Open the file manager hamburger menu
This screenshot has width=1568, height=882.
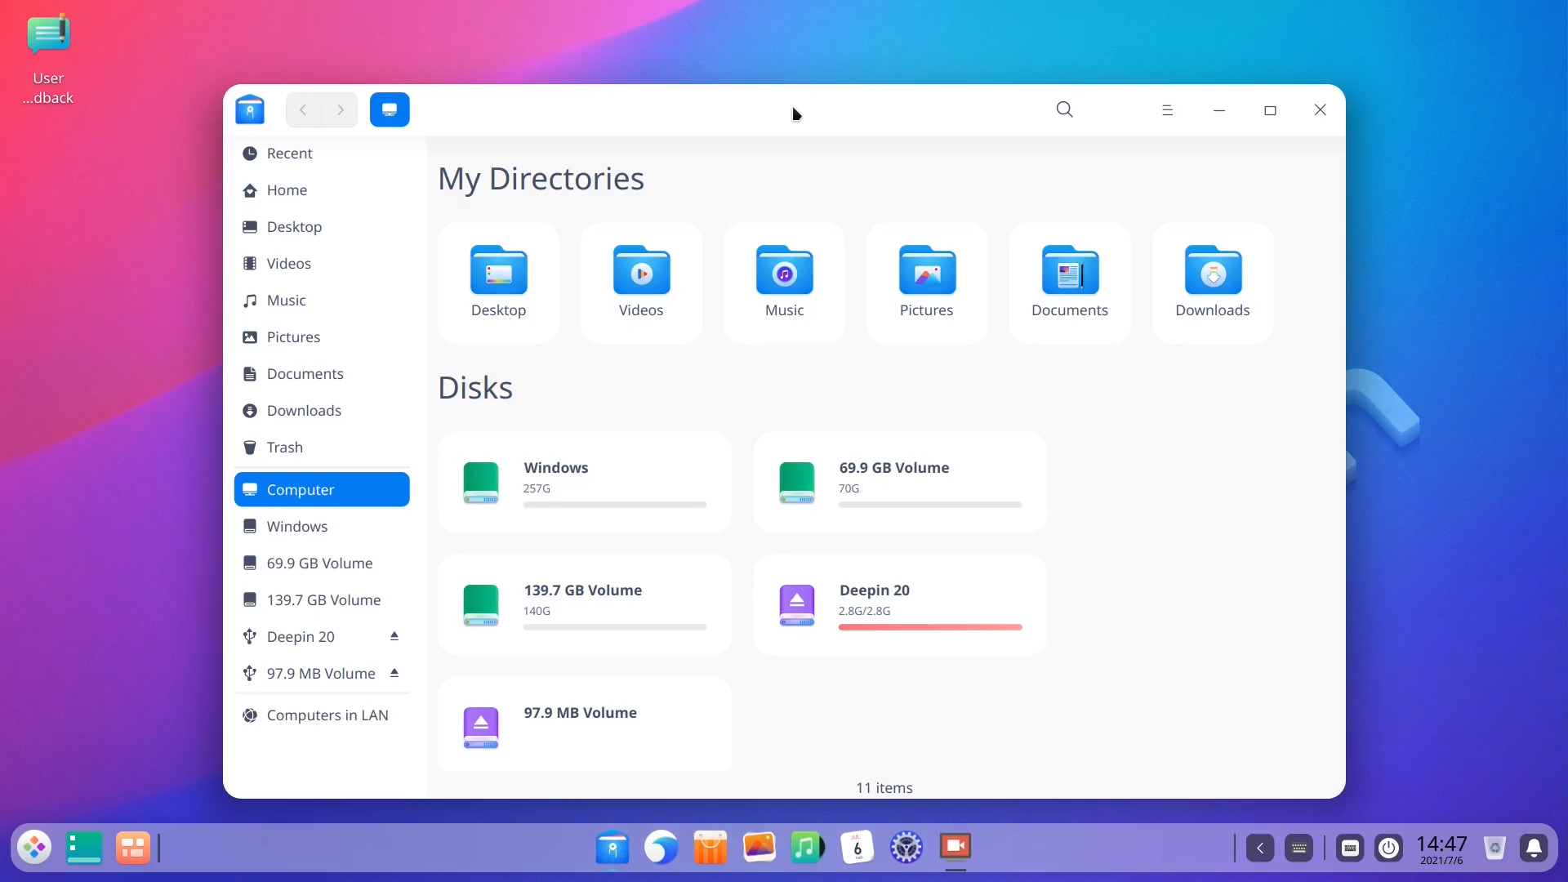1167,109
